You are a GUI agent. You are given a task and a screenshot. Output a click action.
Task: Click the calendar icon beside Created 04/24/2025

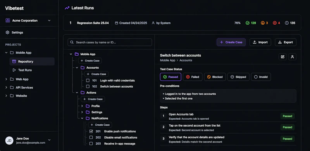pyautogui.click(x=117, y=23)
